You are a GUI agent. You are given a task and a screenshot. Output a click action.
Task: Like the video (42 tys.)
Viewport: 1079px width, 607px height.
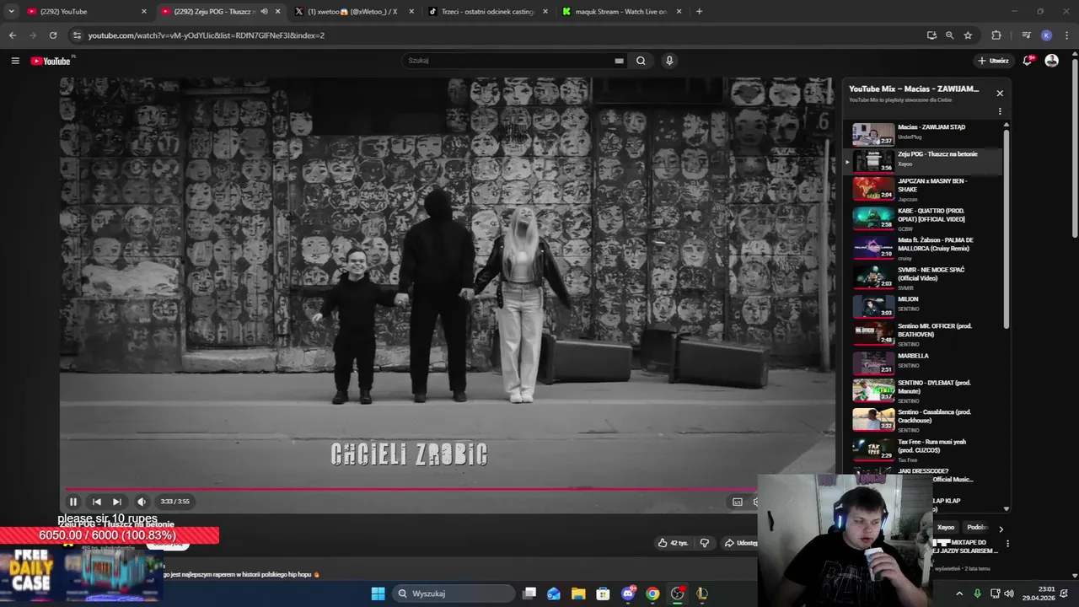click(673, 543)
